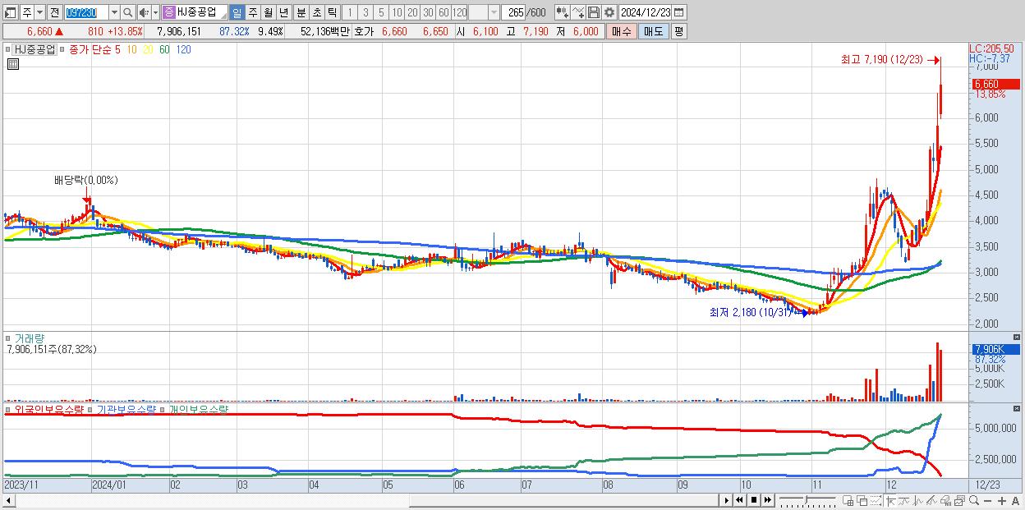Viewport: 1025px width, 510px height.
Task: Click the trend line drawing tool icon
Action: point(931,500)
